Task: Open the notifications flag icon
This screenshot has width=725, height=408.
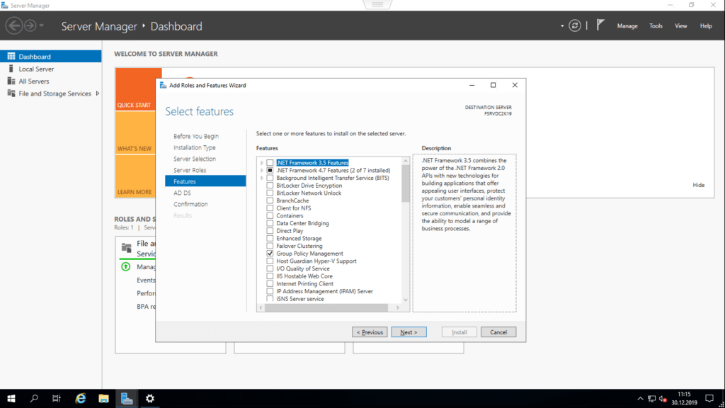Action: point(600,25)
